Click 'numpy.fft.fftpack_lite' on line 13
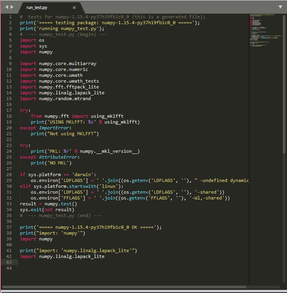 69,87
